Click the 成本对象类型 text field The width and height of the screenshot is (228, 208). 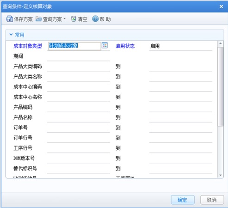click(x=74, y=46)
